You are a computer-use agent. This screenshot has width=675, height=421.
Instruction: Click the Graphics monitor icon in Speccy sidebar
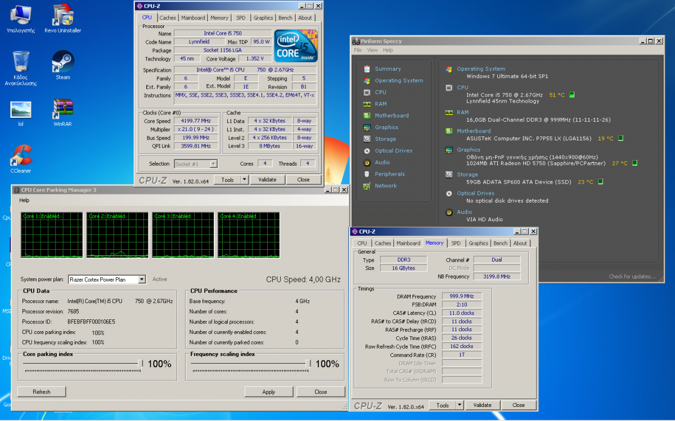[x=367, y=127]
